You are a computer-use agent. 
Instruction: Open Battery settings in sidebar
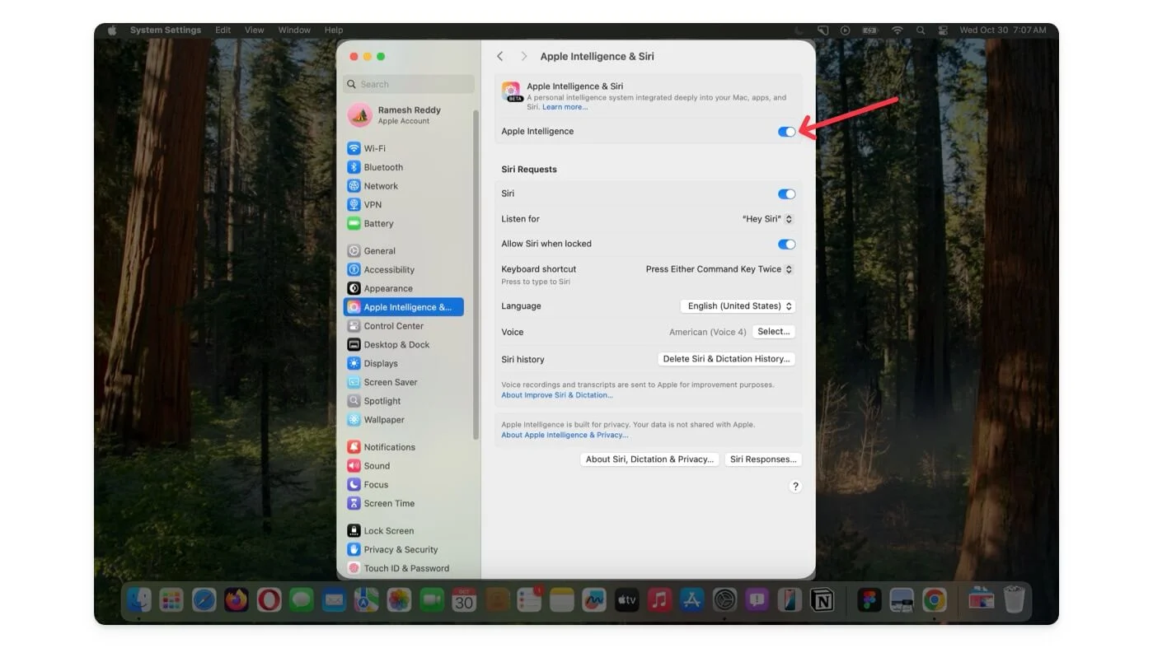tap(404, 223)
